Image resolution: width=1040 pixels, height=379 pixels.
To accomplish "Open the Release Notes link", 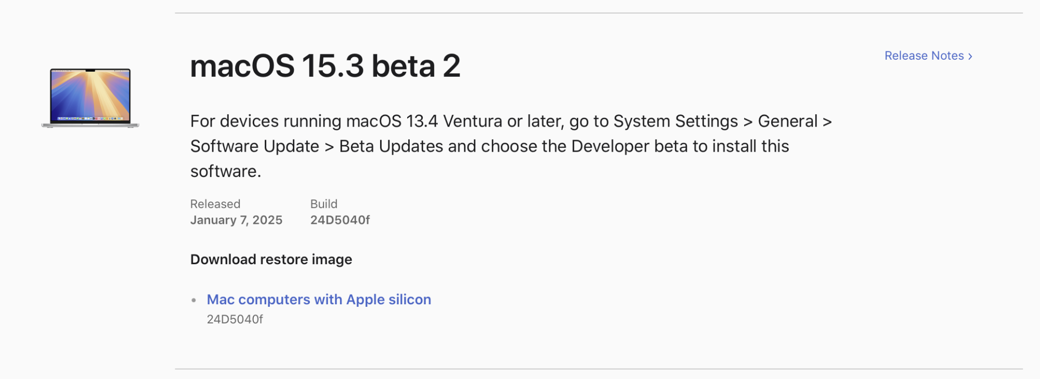I will tap(924, 56).
